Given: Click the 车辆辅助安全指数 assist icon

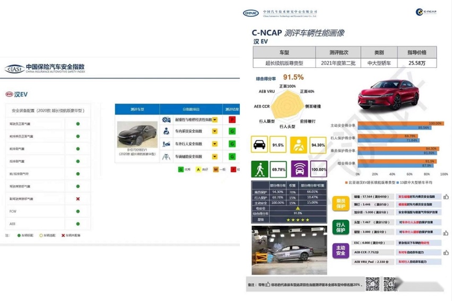Looking at the screenshot, I should tap(167, 157).
